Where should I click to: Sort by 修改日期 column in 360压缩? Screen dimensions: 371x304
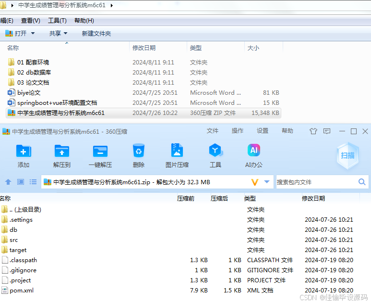coord(313,198)
